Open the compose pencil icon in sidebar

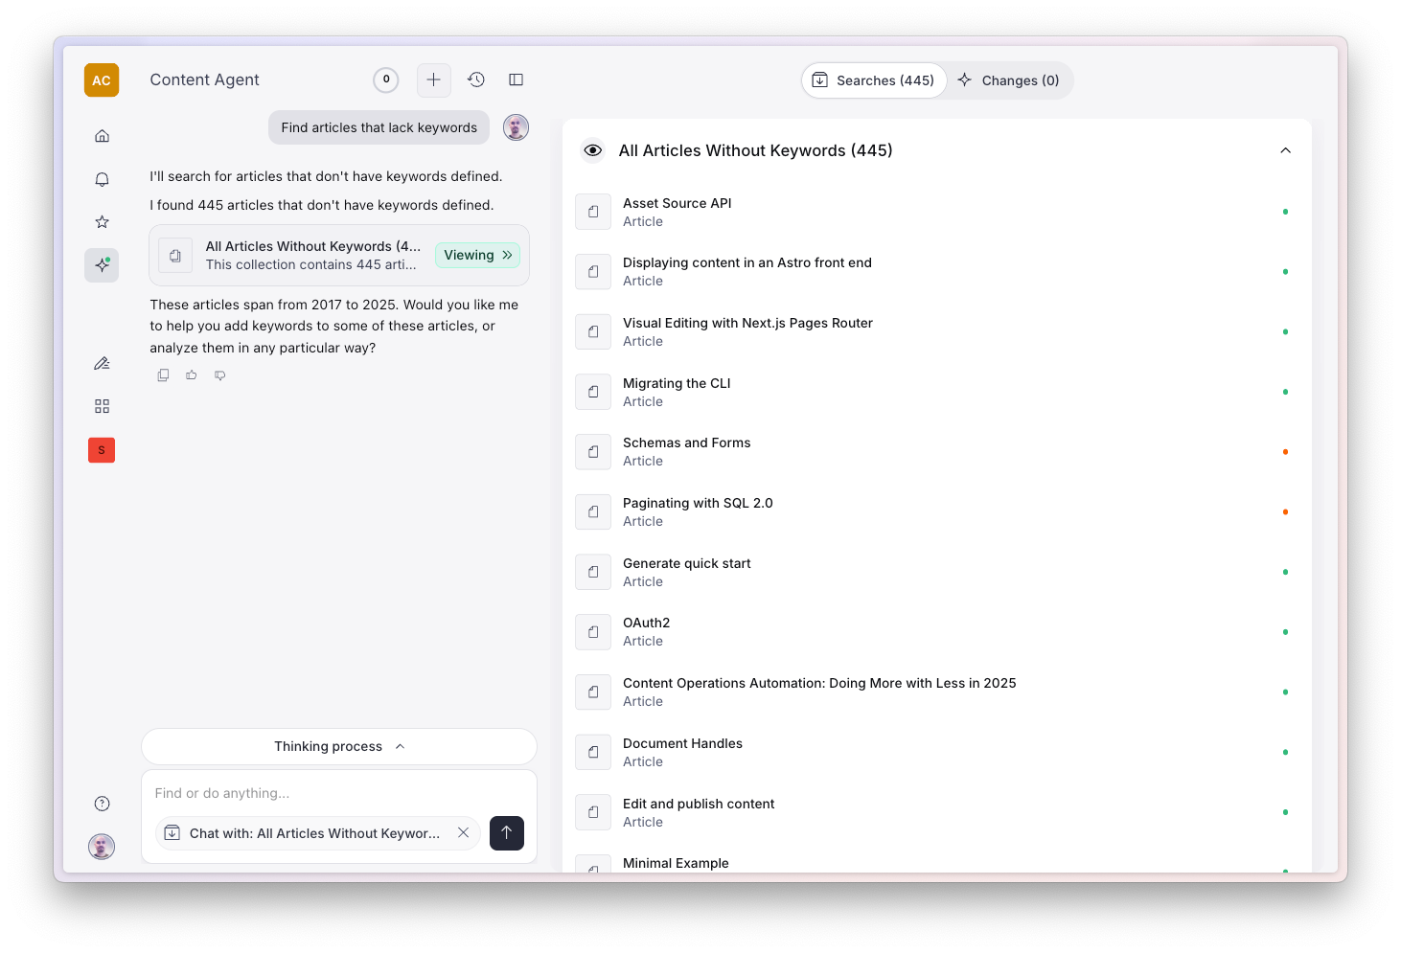pos(102,364)
